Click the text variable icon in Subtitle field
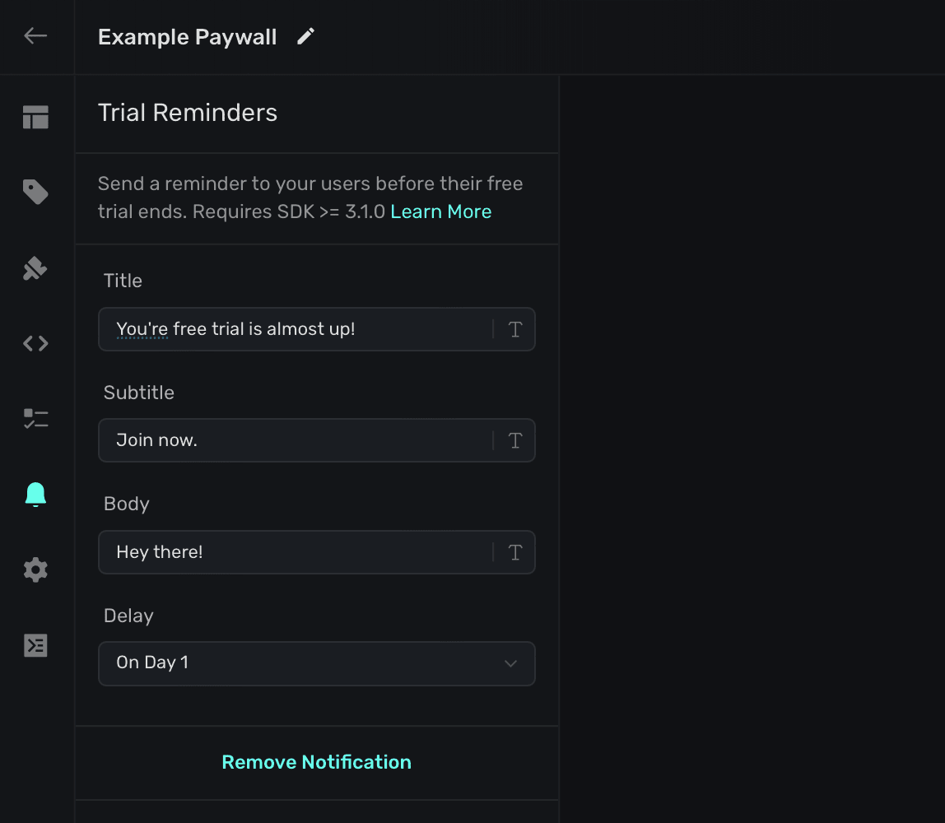945x823 pixels. coord(515,440)
